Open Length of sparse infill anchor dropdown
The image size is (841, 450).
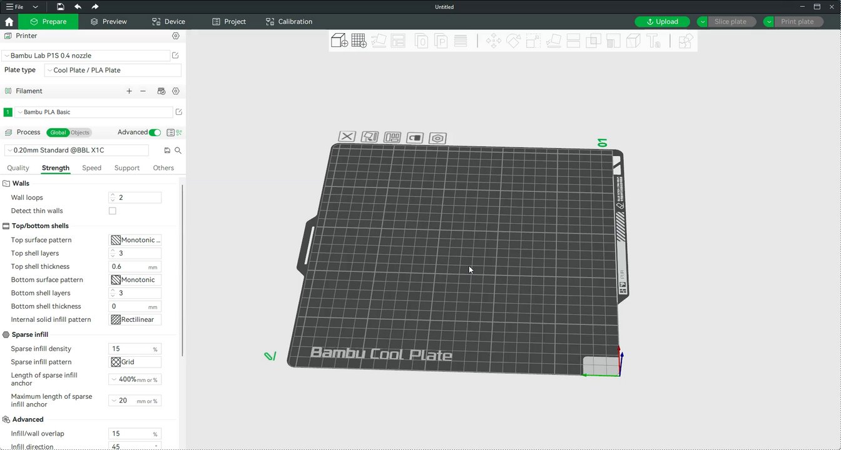point(135,379)
